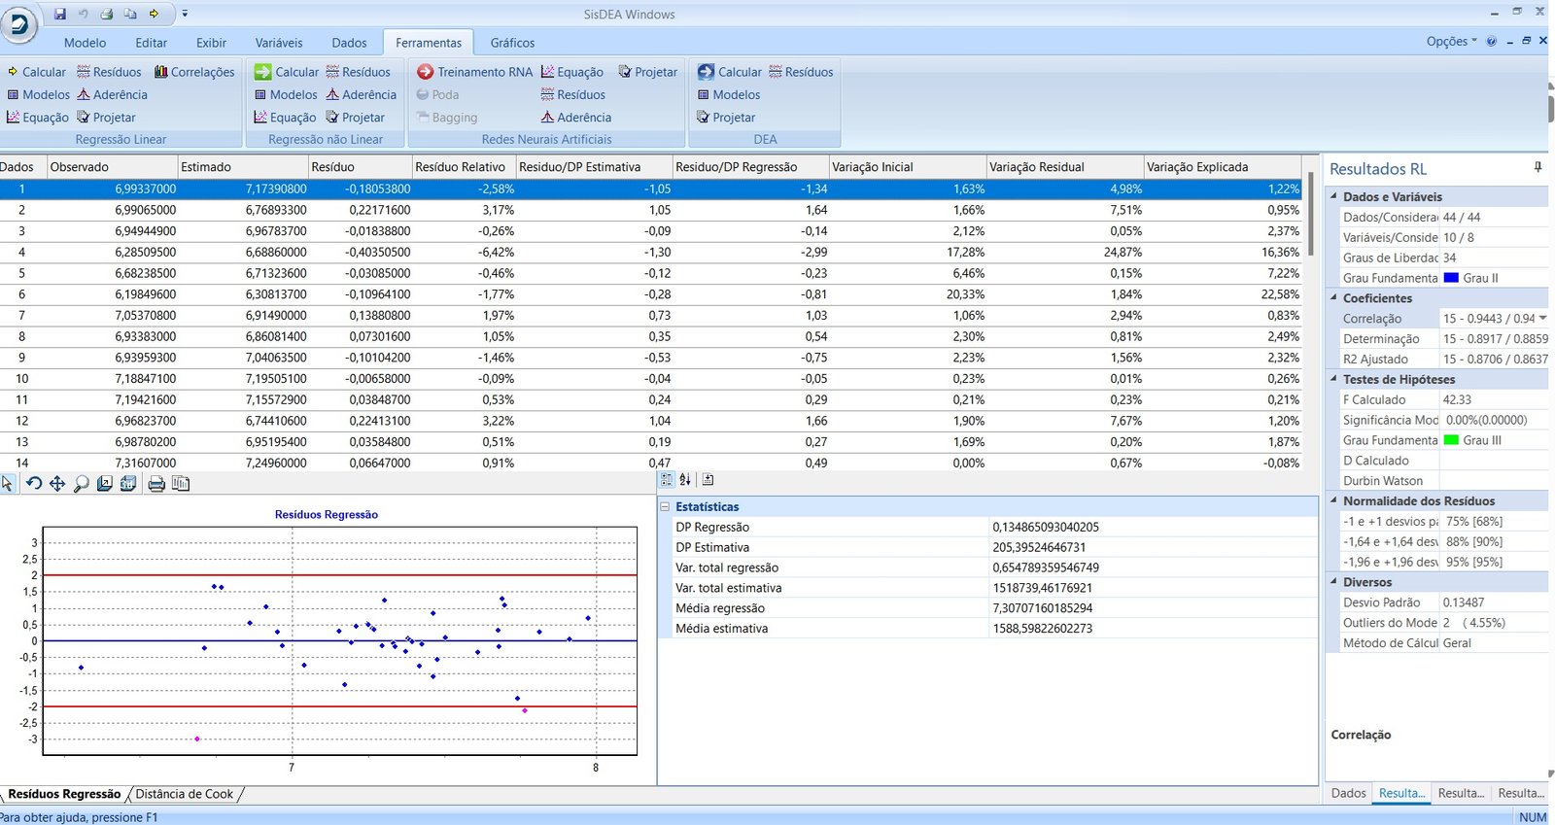Click the property pages icon in statistics toolbar

(x=708, y=479)
